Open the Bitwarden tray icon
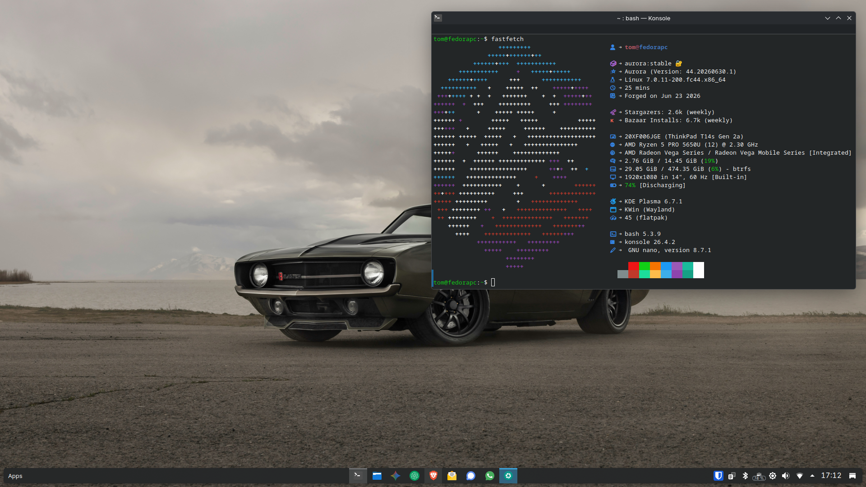Image resolution: width=866 pixels, height=487 pixels. click(x=719, y=476)
